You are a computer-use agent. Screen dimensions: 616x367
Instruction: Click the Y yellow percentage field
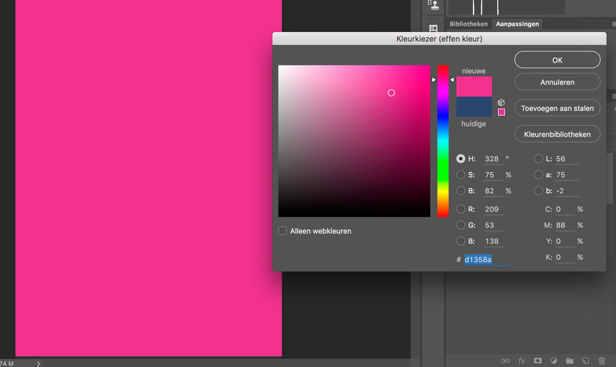coord(565,241)
